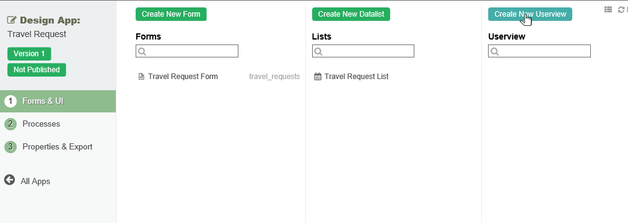The width and height of the screenshot is (628, 223).
Task: Click the edit pencil icon beside Design App
Action: point(12,20)
